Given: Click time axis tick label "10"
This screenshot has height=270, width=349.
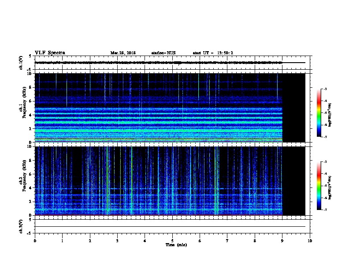Looking at the screenshot, I should pos(310,241).
